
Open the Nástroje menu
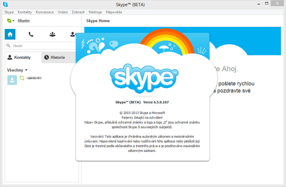(x=95, y=12)
